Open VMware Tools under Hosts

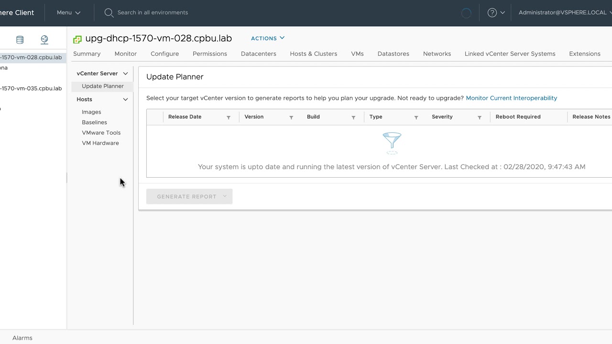coord(101,133)
